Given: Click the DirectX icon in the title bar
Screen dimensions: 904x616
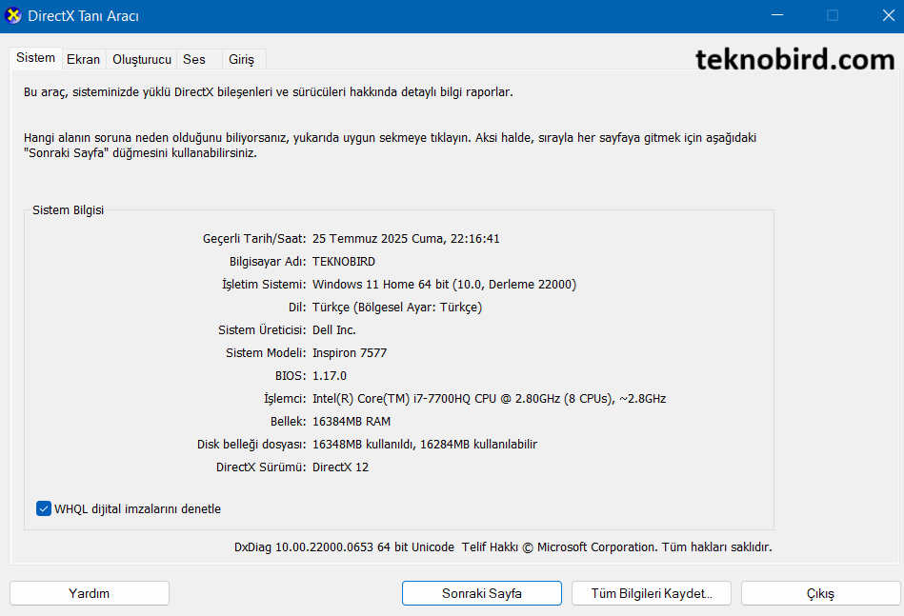Looking at the screenshot, I should point(12,15).
